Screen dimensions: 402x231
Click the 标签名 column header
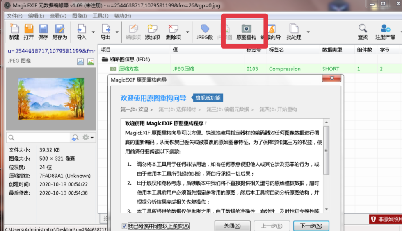tap(293, 50)
